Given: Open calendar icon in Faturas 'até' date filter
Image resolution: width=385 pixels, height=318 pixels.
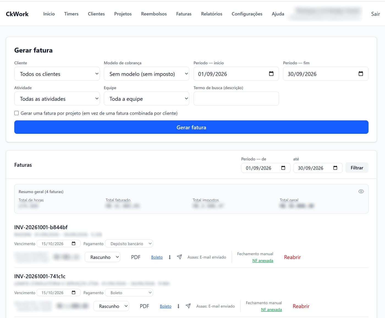Looking at the screenshot, I should [335, 168].
